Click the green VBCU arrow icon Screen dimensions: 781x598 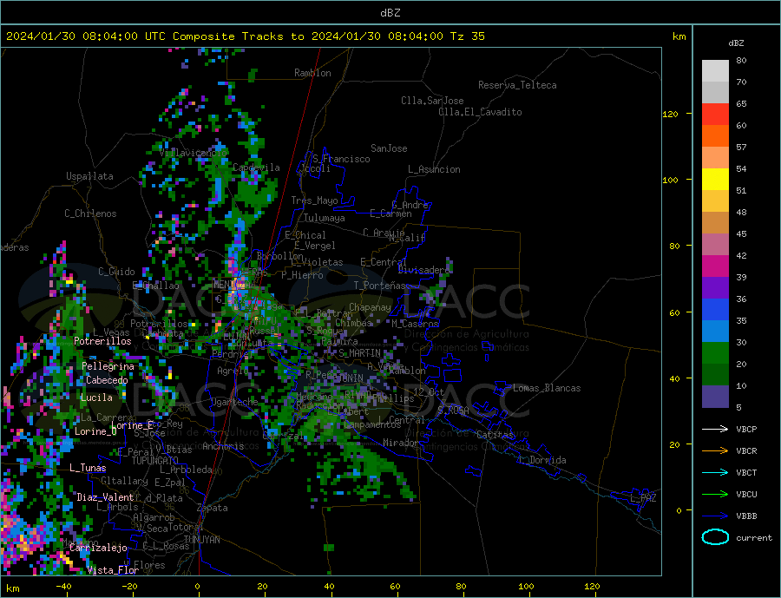716,495
